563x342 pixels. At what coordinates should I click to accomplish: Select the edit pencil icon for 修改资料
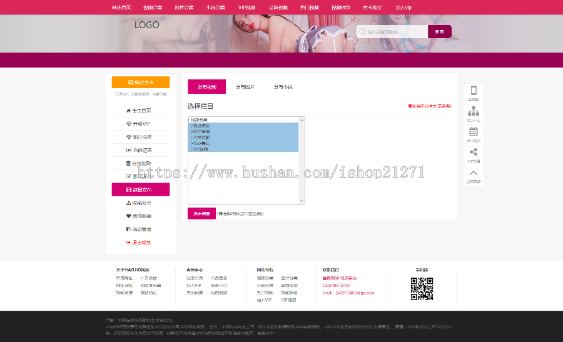128,176
